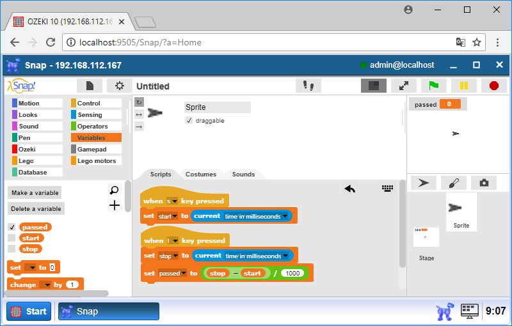Reload the browser page
The width and height of the screenshot is (512, 326).
point(51,42)
